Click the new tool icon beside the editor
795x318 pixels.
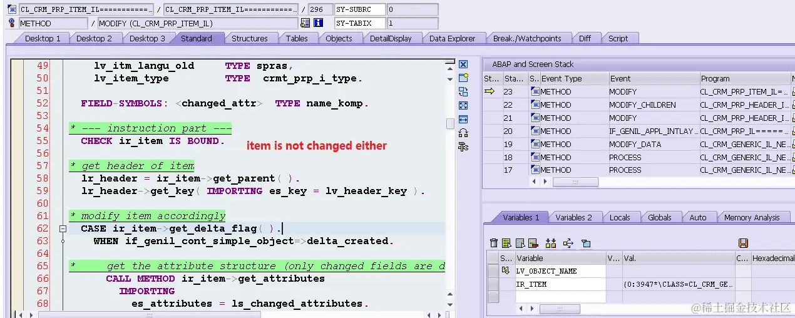point(463,78)
